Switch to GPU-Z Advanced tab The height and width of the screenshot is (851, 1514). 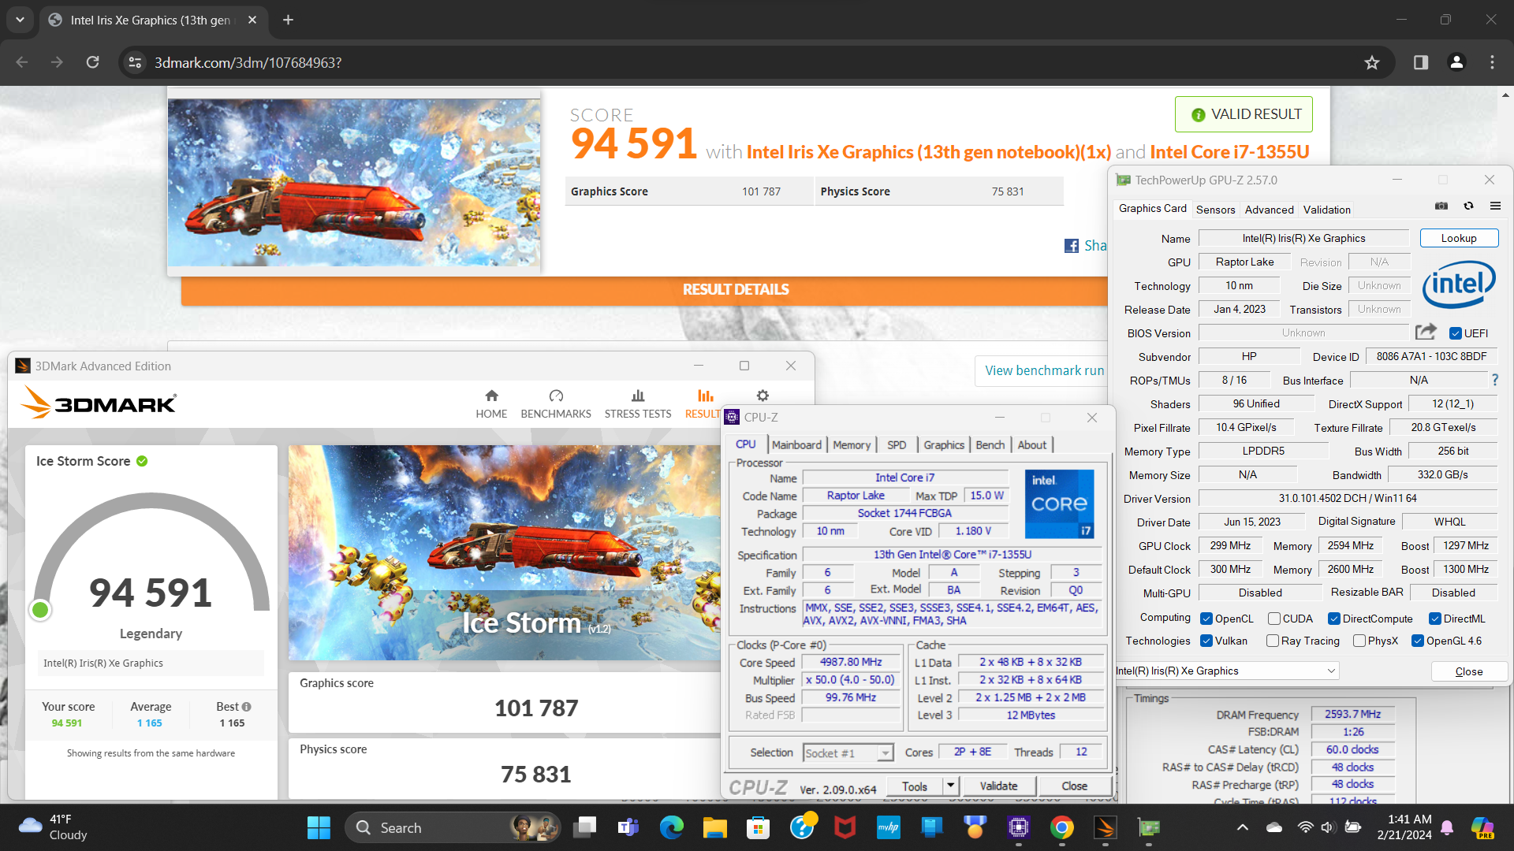pyautogui.click(x=1269, y=210)
